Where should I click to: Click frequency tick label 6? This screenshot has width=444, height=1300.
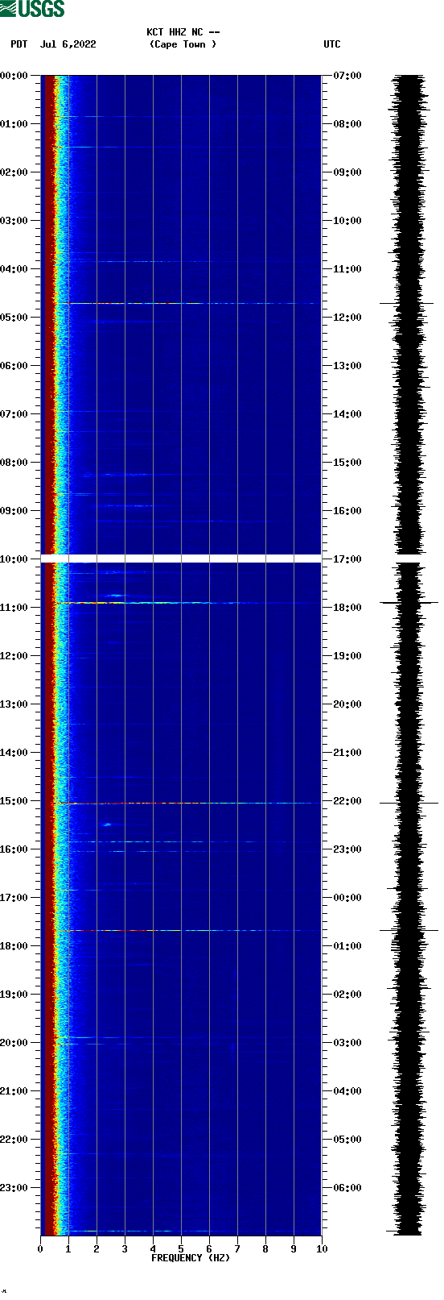[209, 1249]
